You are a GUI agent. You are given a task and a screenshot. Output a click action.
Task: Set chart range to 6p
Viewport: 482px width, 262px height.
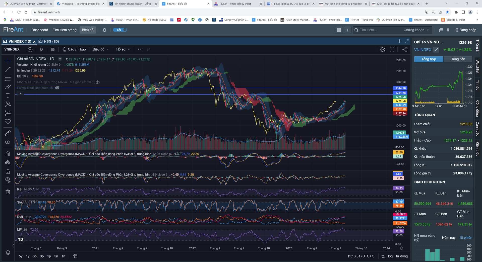(x=35, y=256)
